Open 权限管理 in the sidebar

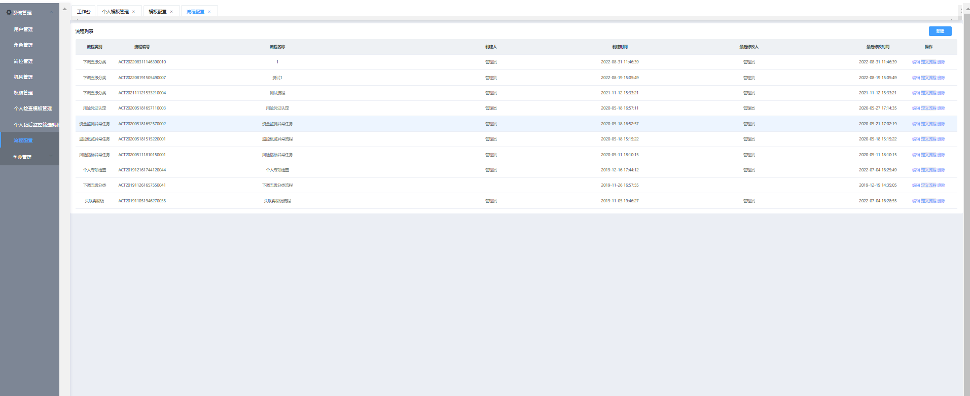(23, 93)
